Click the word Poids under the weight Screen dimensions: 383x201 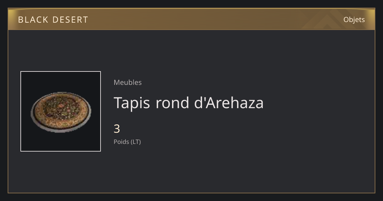click(121, 142)
